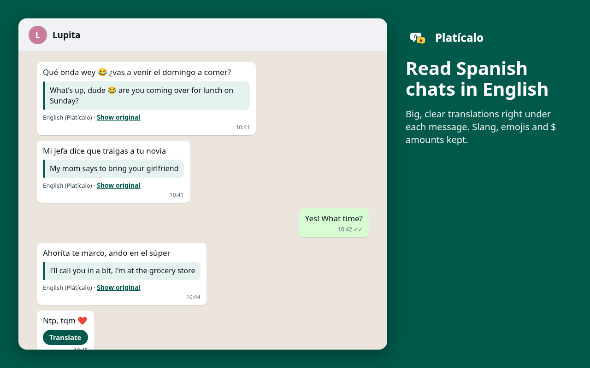The height and width of the screenshot is (368, 590).
Task: Click the "My mom says to bring your girlfriend" translation
Action: (x=113, y=169)
